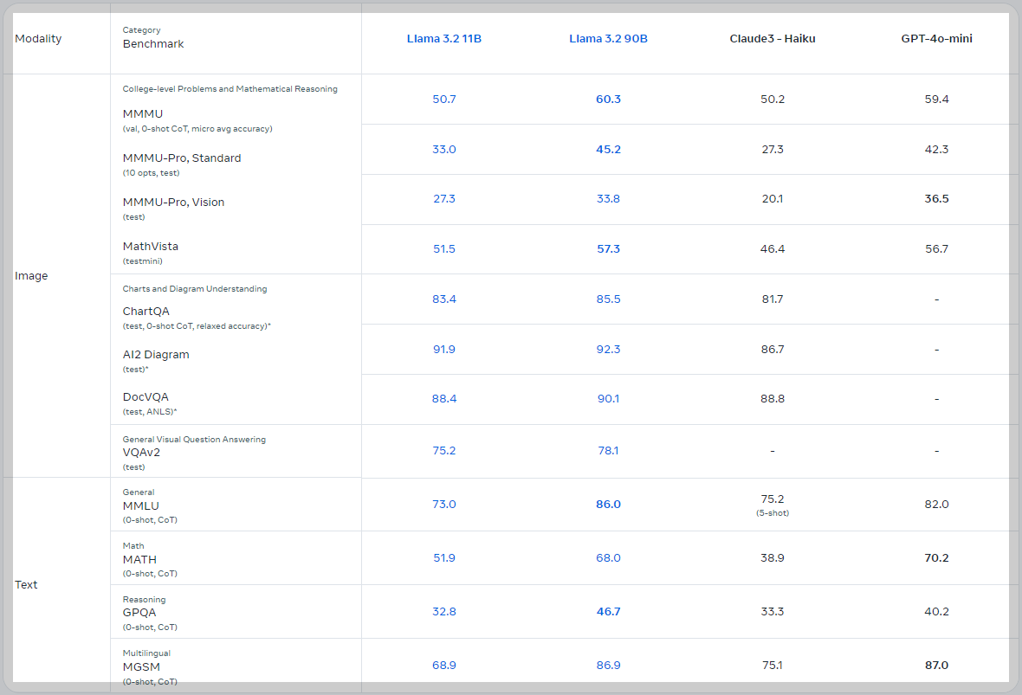
Task: Click the Category Benchmark header cell
Action: point(153,38)
